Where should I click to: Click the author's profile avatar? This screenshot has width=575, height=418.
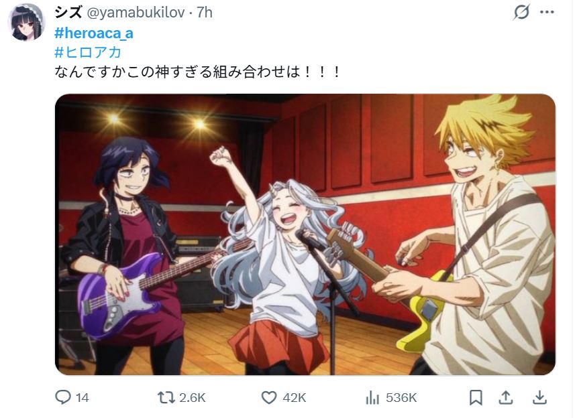pos(26,22)
